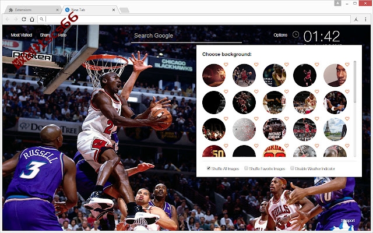Favorite the face close-up portrait background
The width and height of the screenshot is (373, 233).
click(x=347, y=65)
